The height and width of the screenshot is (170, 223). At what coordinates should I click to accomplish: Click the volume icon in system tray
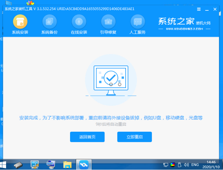point(187,165)
